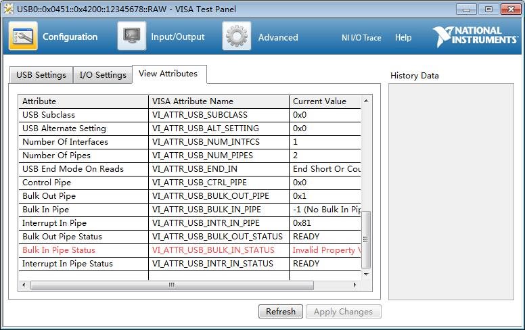
Task: Click the National Instruments logo
Action: [x=475, y=36]
